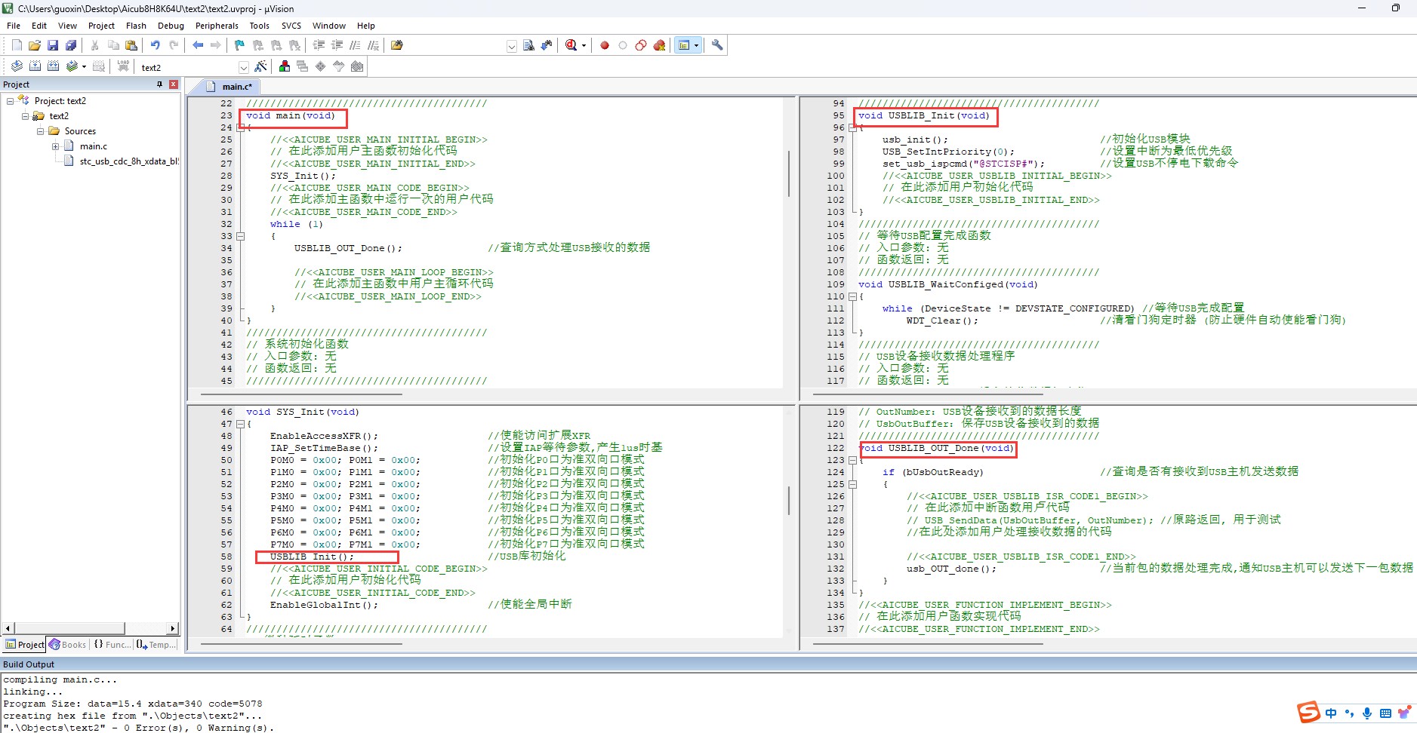Open the find text combo box dropdown
This screenshot has width=1417, height=733.
coord(511,46)
